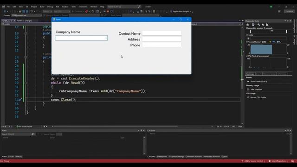Switch to the Locals tab
Image resolution: width=297 pixels, height=167 pixels.
(11, 157)
